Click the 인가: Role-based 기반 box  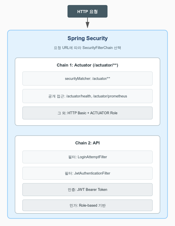(87, 205)
